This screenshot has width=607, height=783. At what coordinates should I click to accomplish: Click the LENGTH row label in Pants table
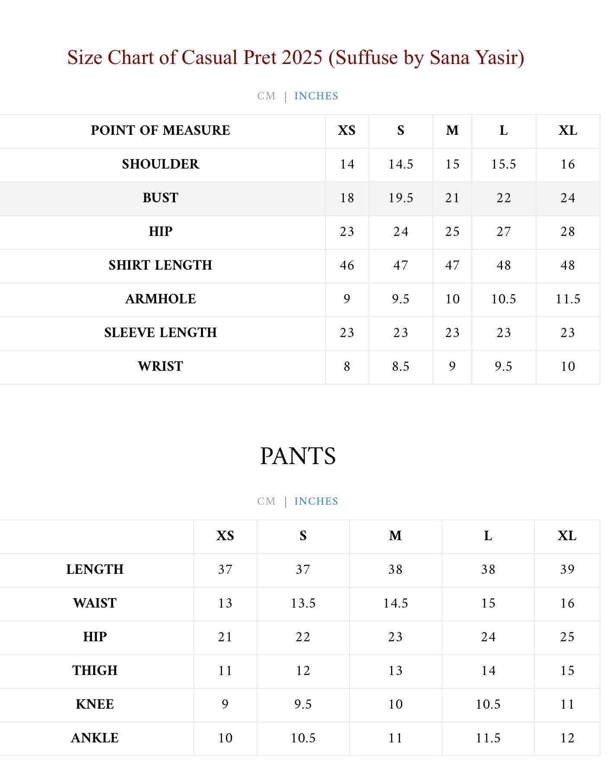95,570
